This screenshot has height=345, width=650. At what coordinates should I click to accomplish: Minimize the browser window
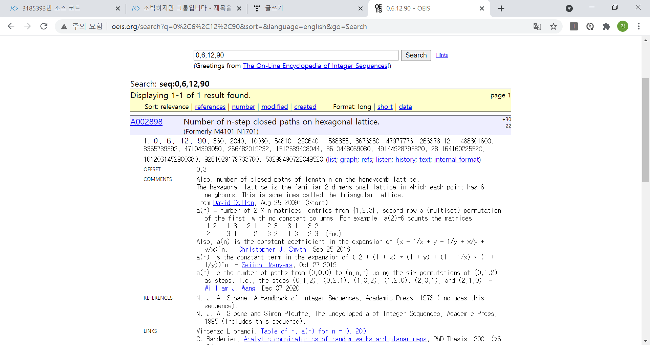pos(592,7)
